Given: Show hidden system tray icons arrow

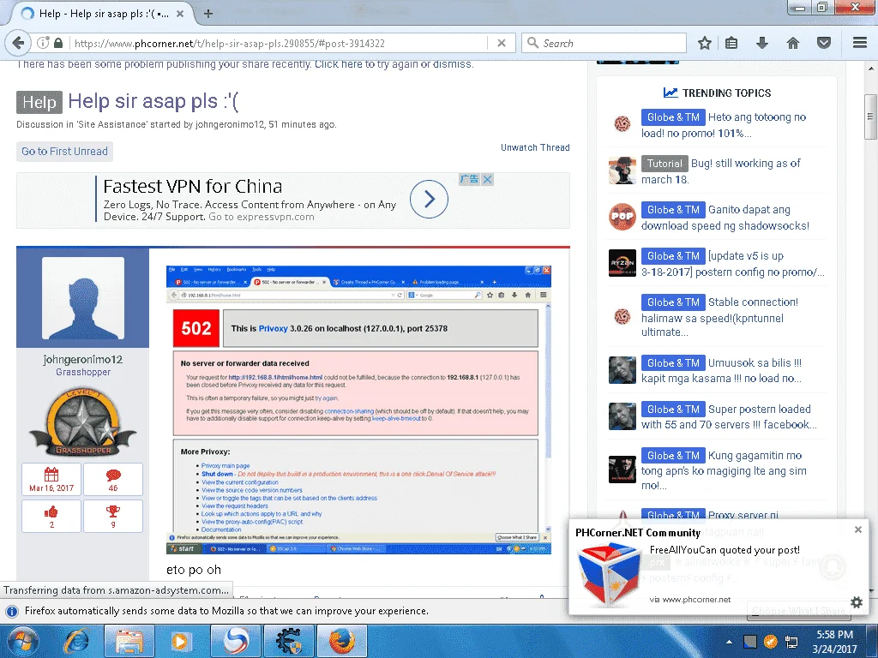Looking at the screenshot, I should [729, 642].
